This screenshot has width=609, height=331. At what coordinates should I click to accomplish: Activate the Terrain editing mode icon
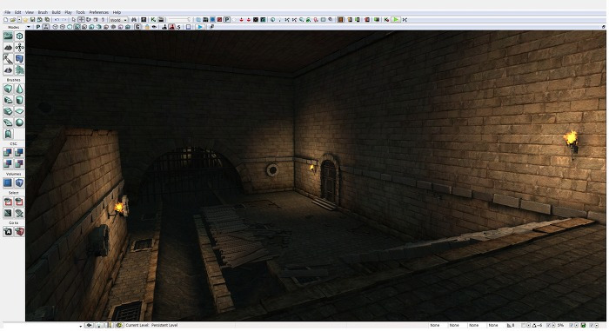tap(8, 47)
